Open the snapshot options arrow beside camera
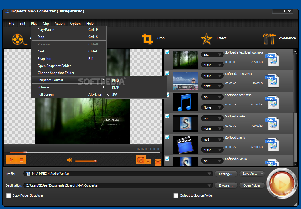Screen dimensions: 301x209 click(148, 162)
